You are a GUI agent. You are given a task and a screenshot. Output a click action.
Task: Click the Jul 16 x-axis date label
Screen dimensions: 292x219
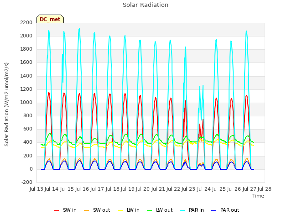(82, 189)
